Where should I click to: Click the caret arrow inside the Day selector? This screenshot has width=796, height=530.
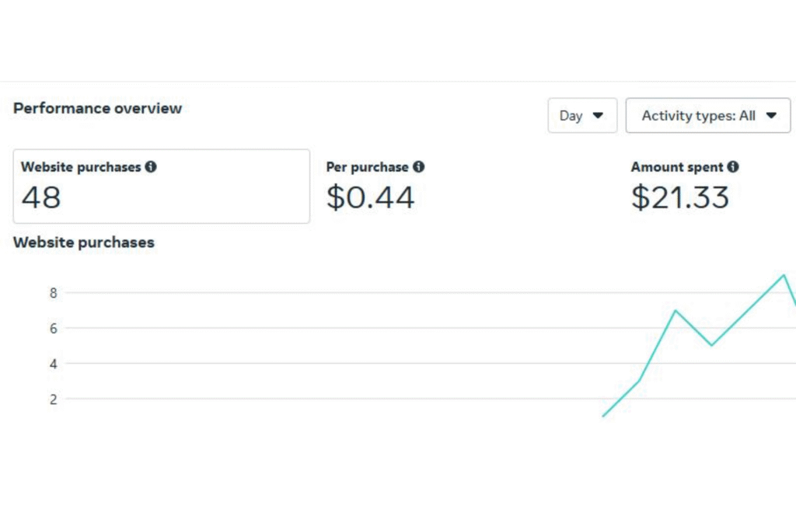coord(598,116)
